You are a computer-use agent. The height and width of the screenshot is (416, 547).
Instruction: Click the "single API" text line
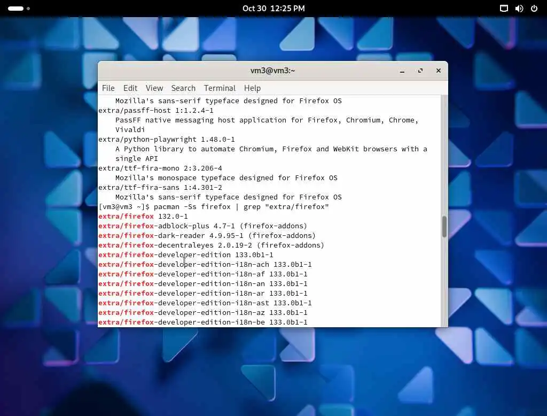point(137,159)
